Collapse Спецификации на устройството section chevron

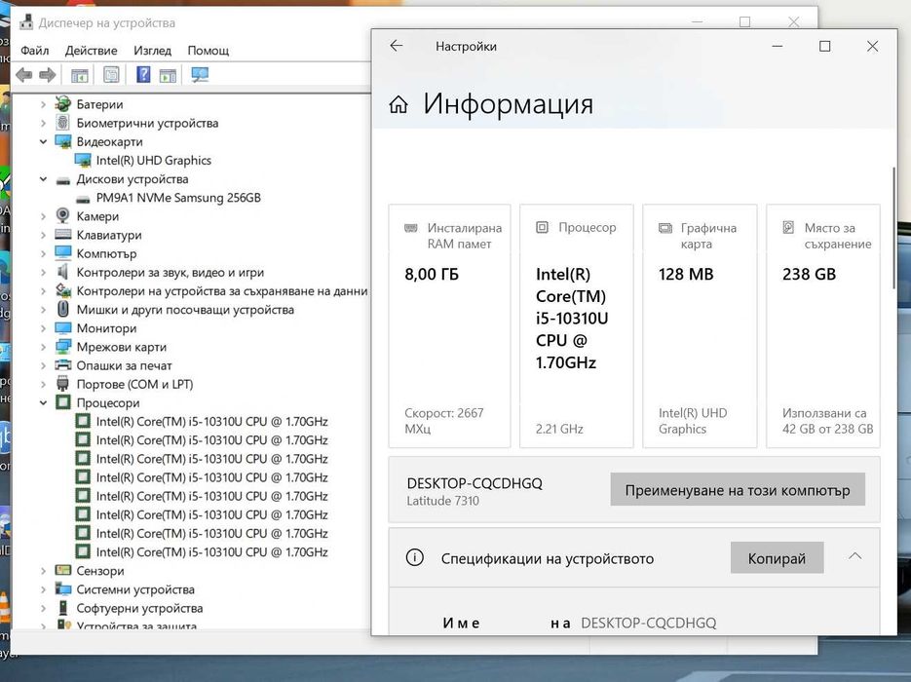pyautogui.click(x=854, y=556)
